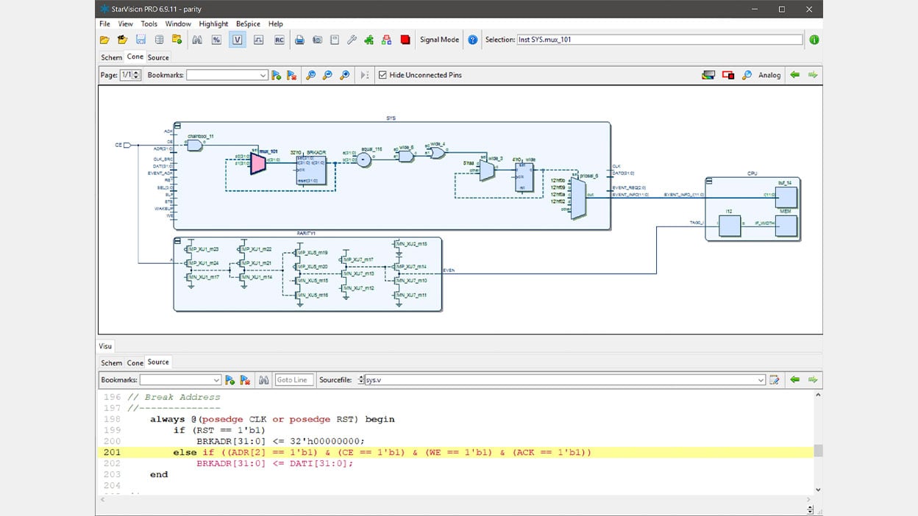Switch to the upper Source tab

[x=158, y=57]
